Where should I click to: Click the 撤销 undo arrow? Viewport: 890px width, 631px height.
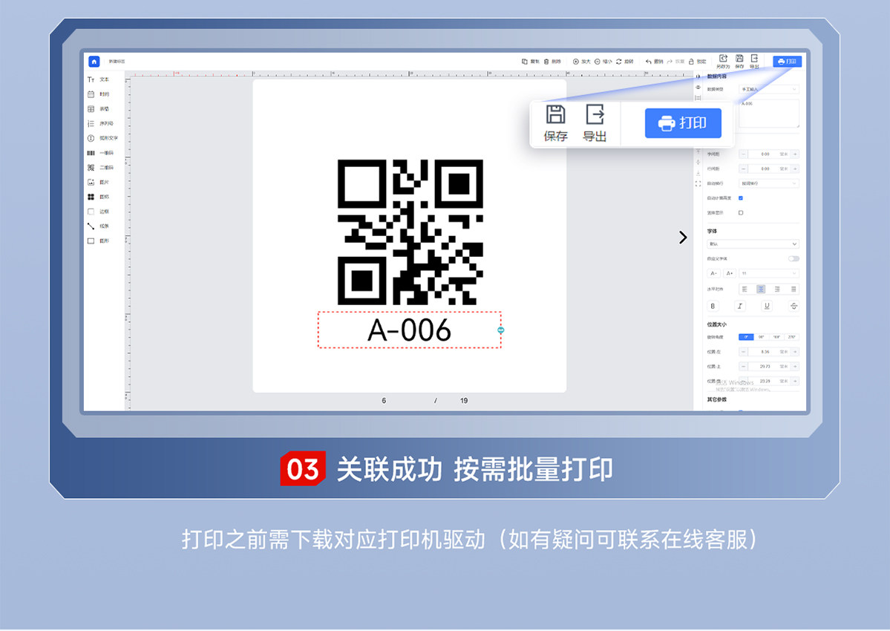(x=648, y=62)
